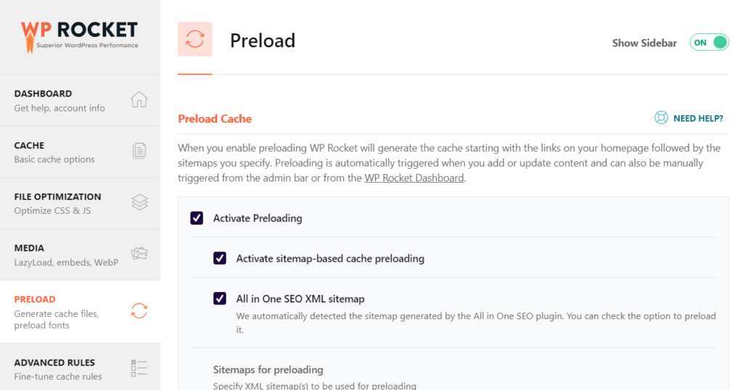Open the File Optimization section
The width and height of the screenshot is (743, 390).
point(80,204)
